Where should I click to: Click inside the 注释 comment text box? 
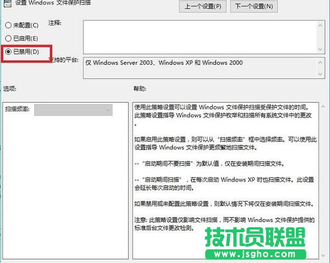click(x=200, y=37)
